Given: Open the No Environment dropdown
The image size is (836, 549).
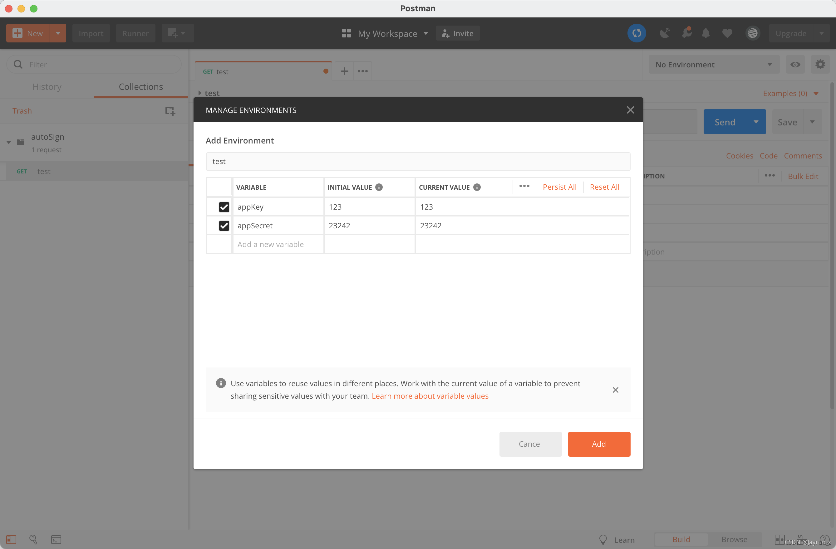Looking at the screenshot, I should point(713,65).
